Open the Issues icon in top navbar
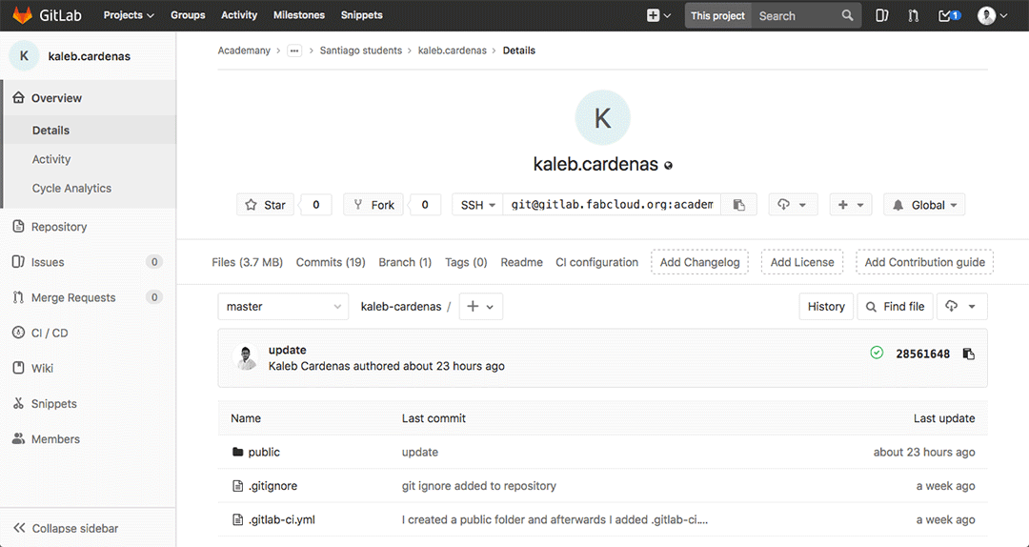 [x=882, y=15]
